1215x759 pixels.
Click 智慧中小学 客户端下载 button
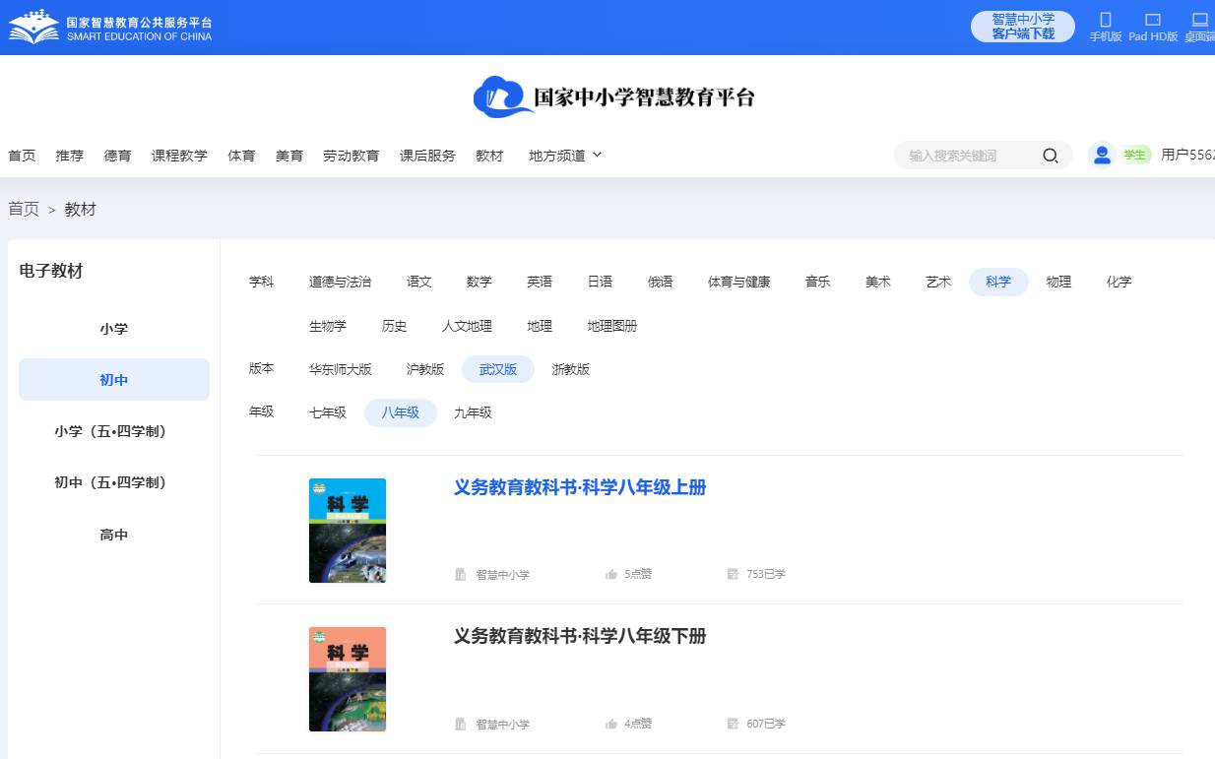pos(1023,27)
